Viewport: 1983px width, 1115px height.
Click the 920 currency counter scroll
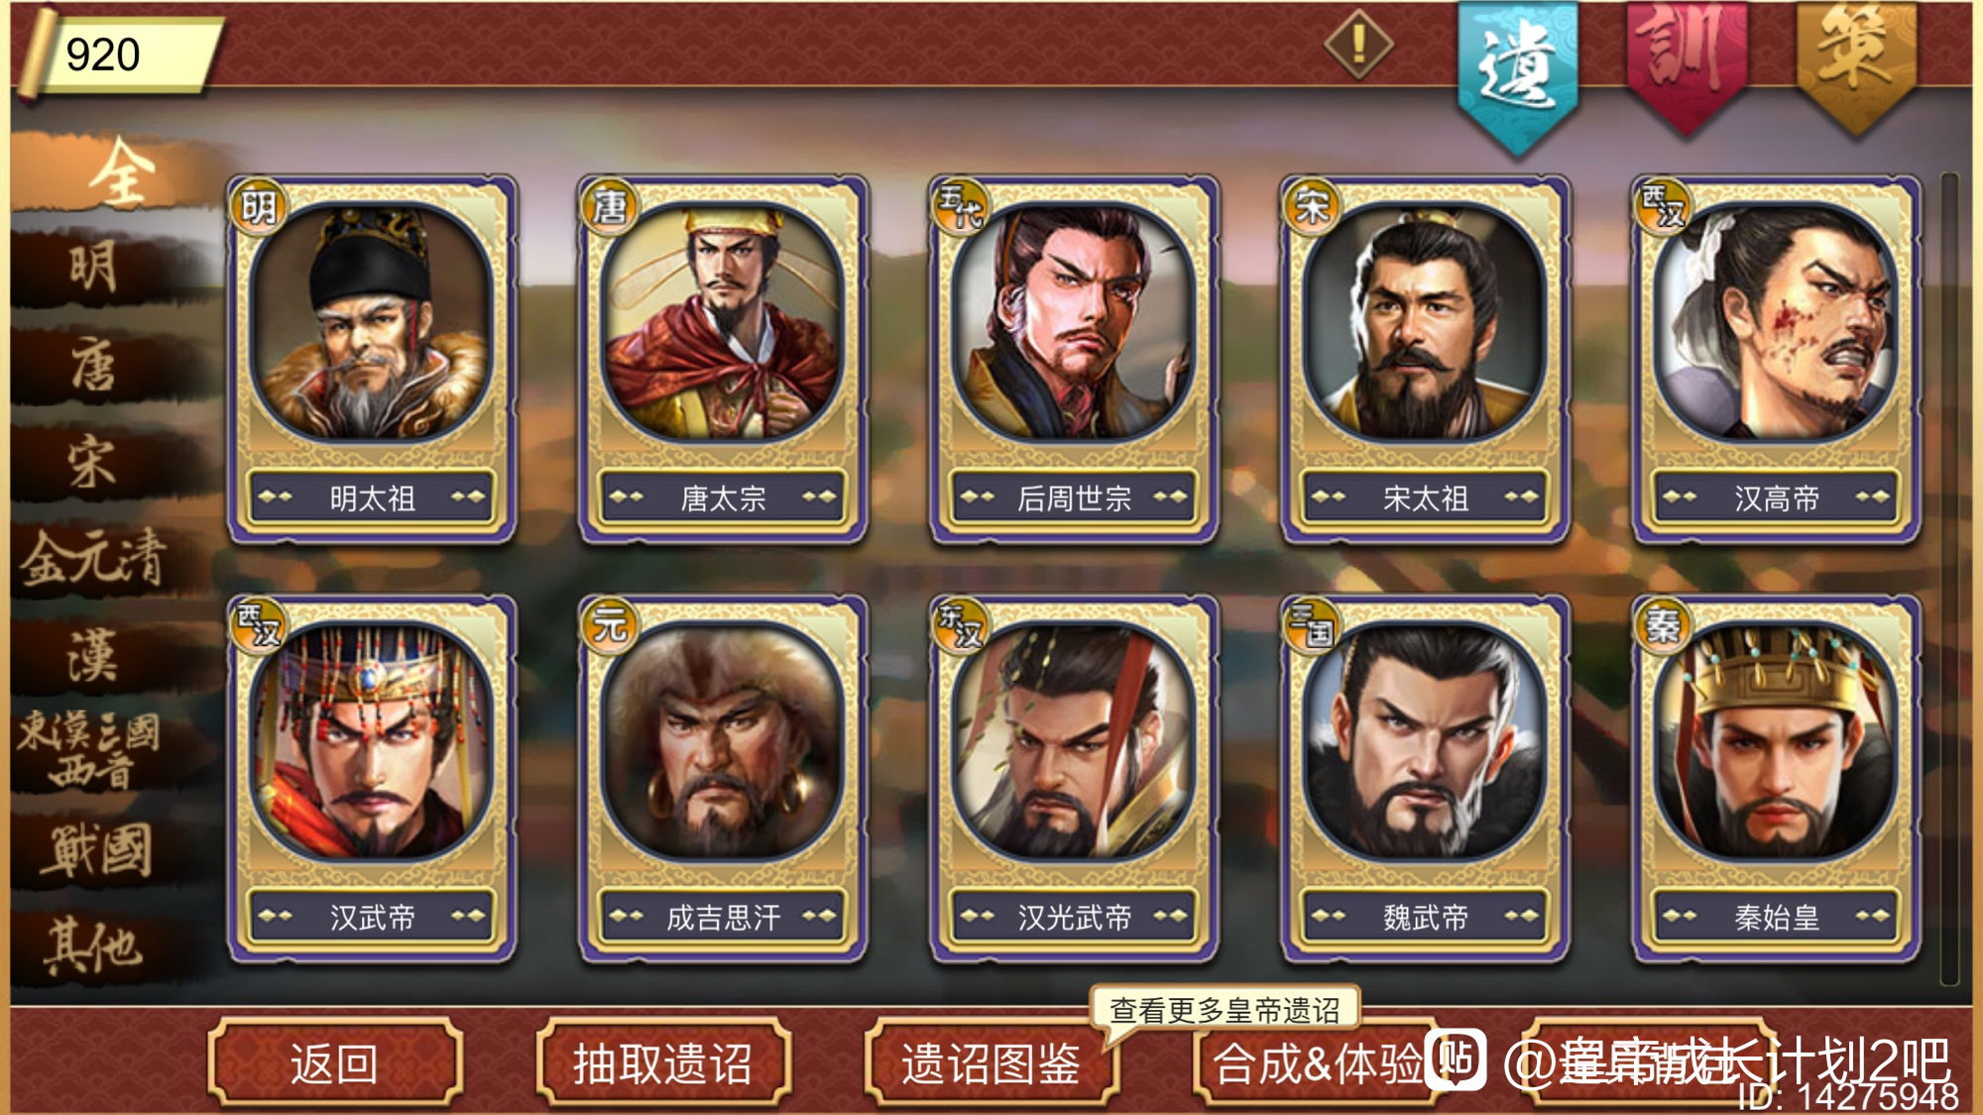coord(119,55)
